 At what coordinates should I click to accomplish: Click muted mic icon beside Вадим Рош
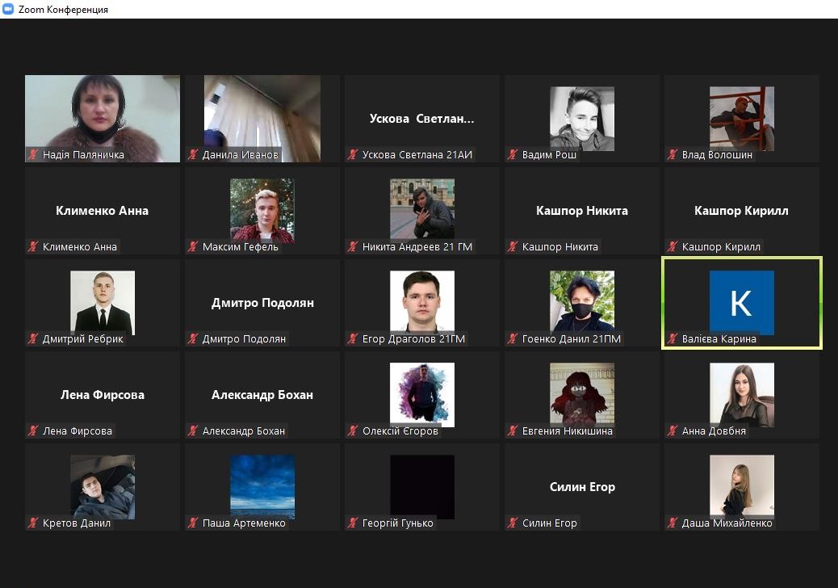[x=513, y=154]
